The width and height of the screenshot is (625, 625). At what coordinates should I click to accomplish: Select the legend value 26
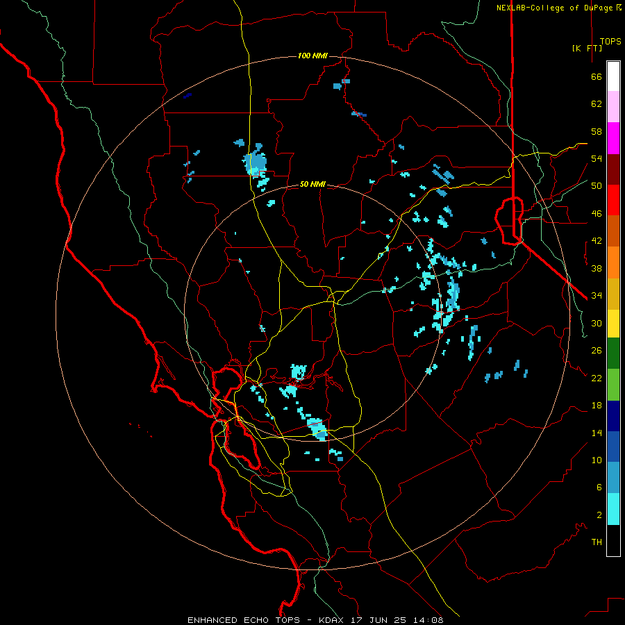point(597,351)
